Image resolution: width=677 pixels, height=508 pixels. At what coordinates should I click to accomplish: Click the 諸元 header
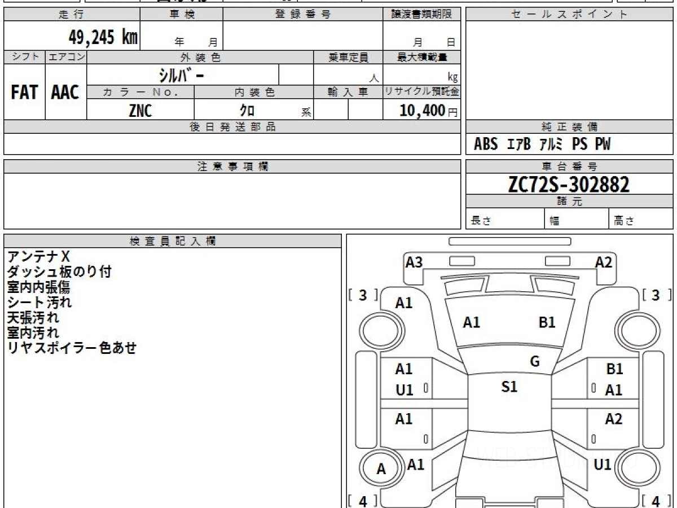pos(570,202)
